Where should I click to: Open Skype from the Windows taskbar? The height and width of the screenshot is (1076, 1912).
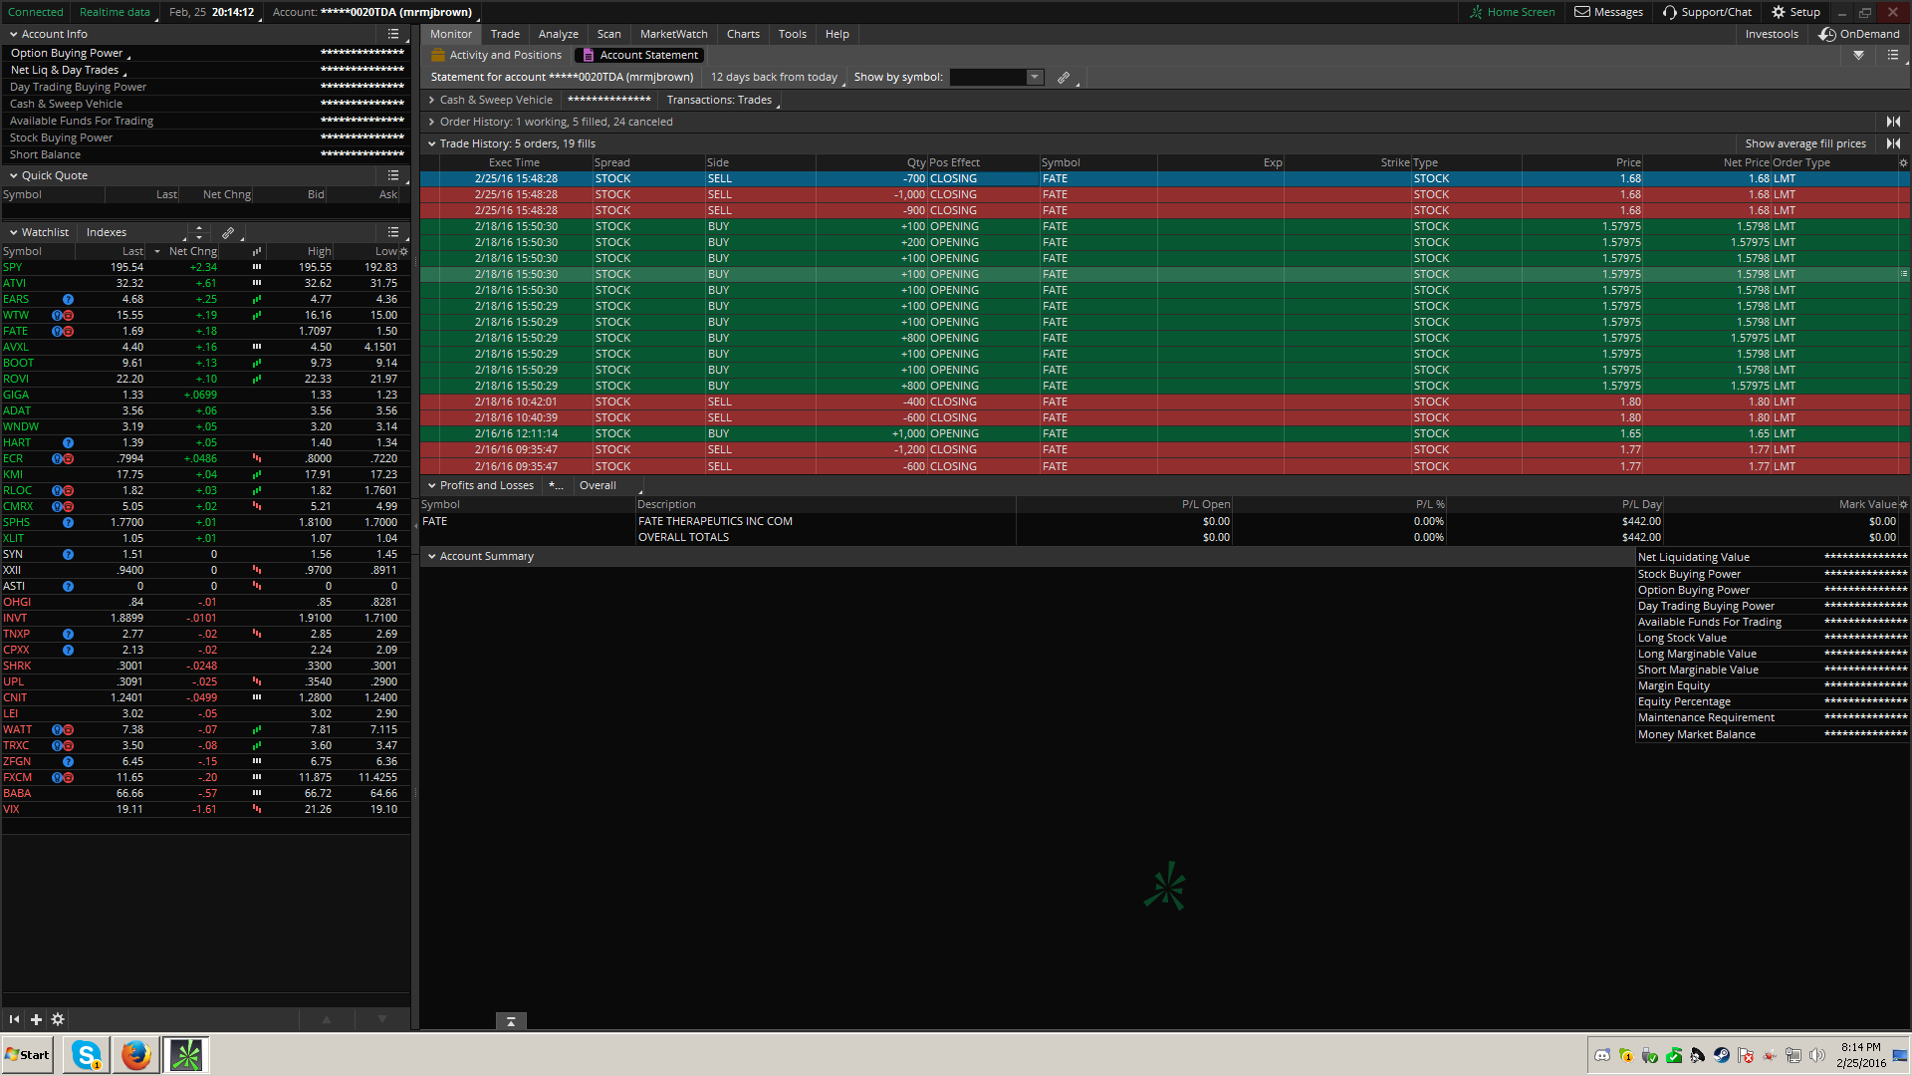point(87,1054)
